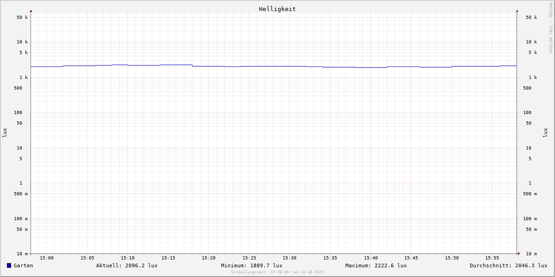Click the red arrow atop the left y-axis
This screenshot has height=277, width=555.
click(31, 11)
